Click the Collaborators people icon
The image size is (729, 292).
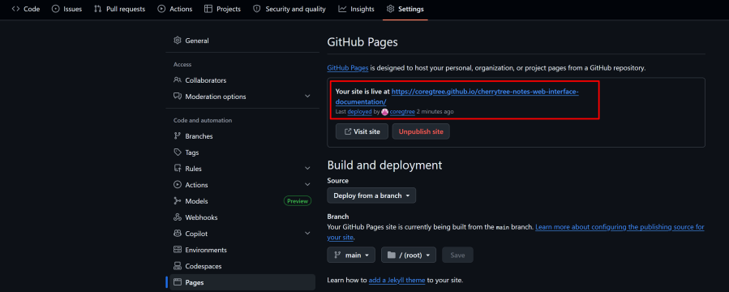click(177, 80)
